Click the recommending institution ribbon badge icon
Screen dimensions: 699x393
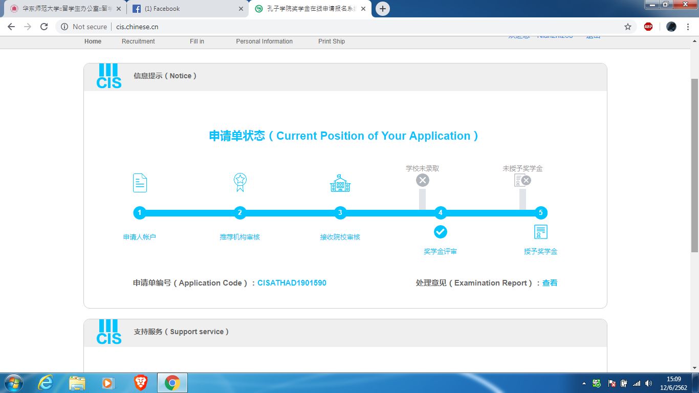click(x=240, y=182)
